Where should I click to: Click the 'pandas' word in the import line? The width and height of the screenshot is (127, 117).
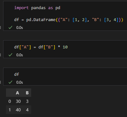coord(38,8)
